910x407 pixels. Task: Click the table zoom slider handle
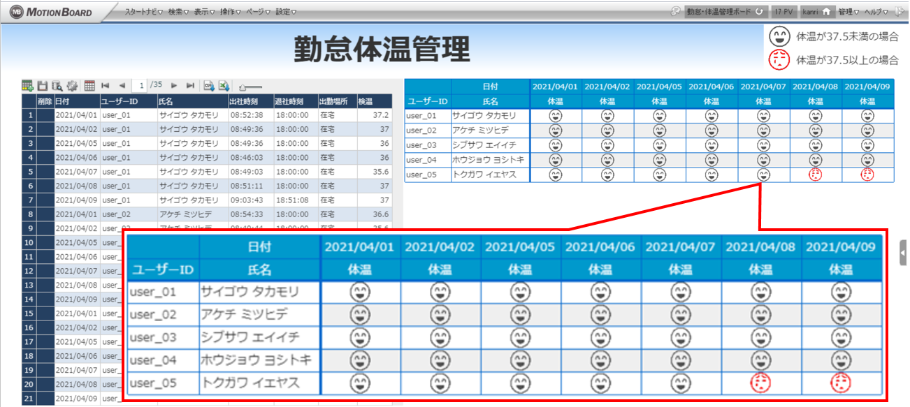click(x=243, y=87)
